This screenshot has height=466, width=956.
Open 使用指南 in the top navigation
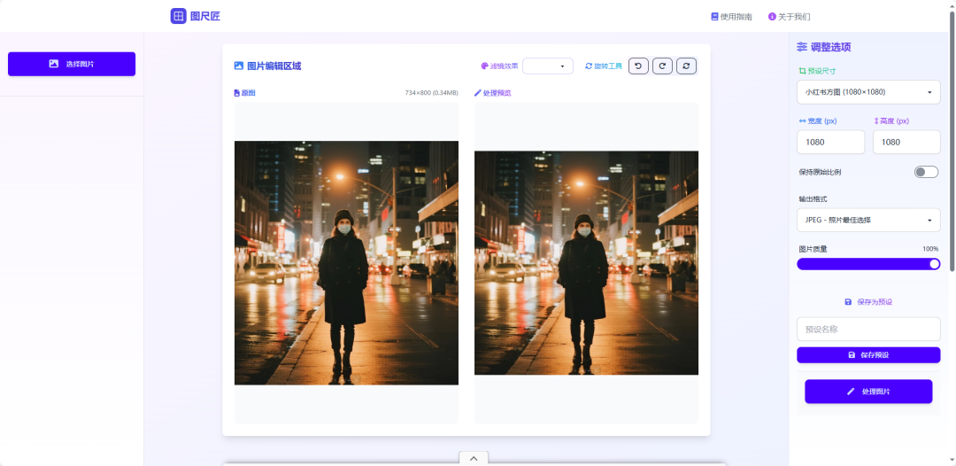click(731, 17)
